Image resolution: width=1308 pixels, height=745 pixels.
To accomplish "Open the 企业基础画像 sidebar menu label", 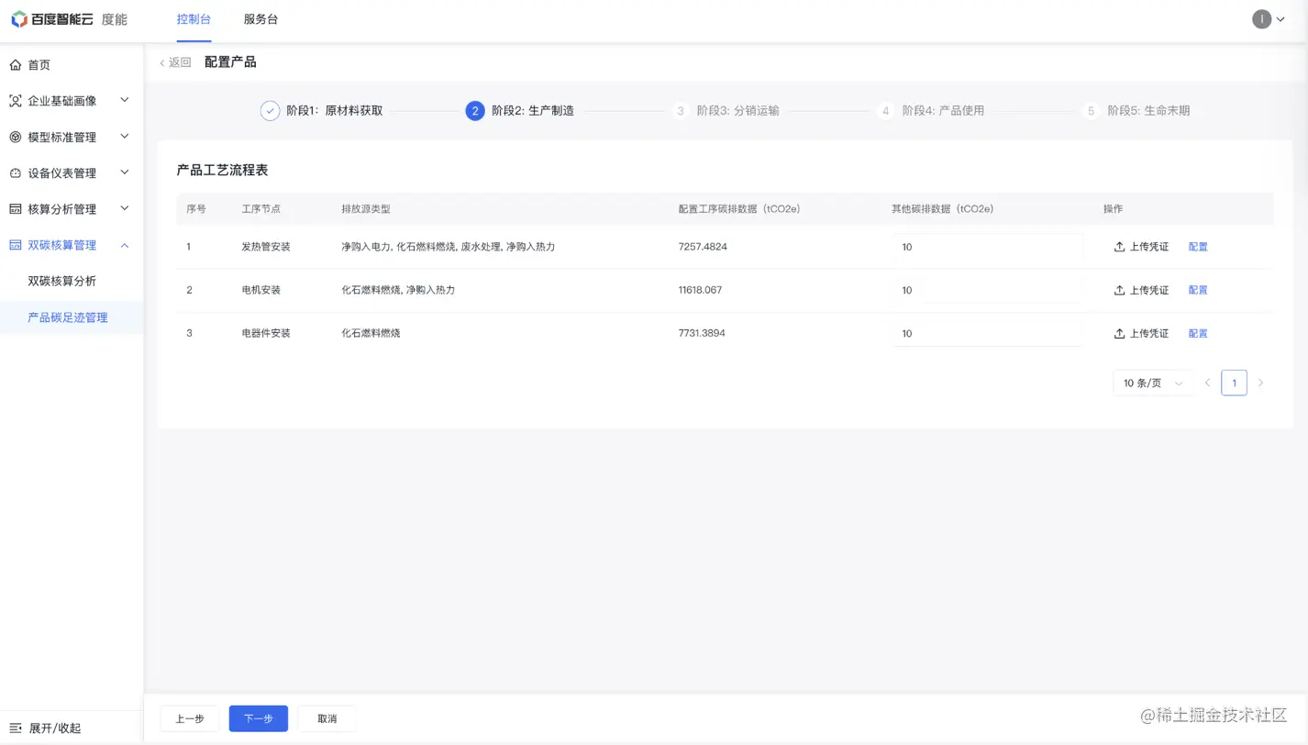I will pyautogui.click(x=62, y=101).
